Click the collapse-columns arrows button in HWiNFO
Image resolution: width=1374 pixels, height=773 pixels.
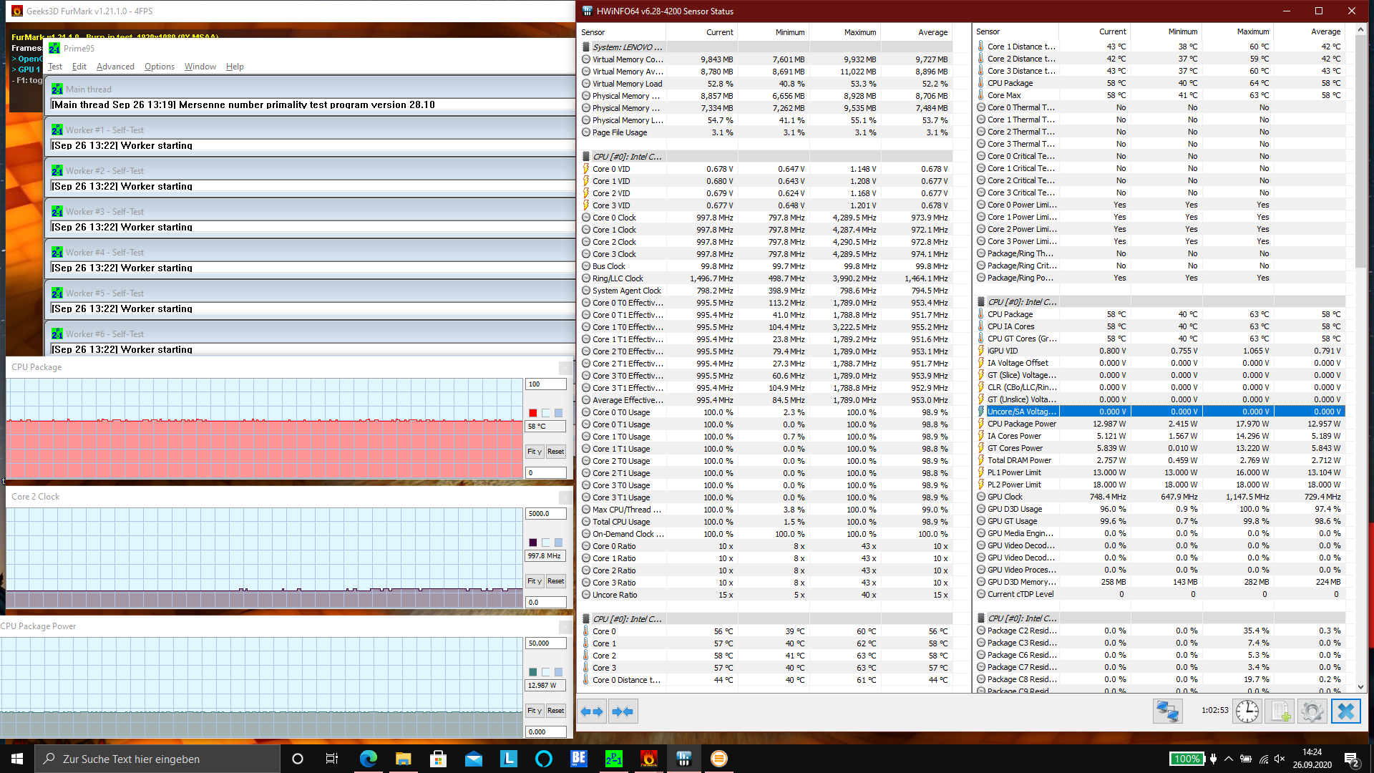click(623, 711)
